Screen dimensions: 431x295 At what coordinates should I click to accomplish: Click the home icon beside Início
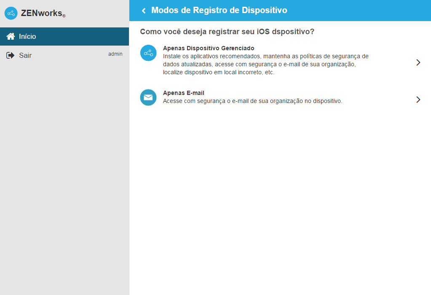[11, 36]
